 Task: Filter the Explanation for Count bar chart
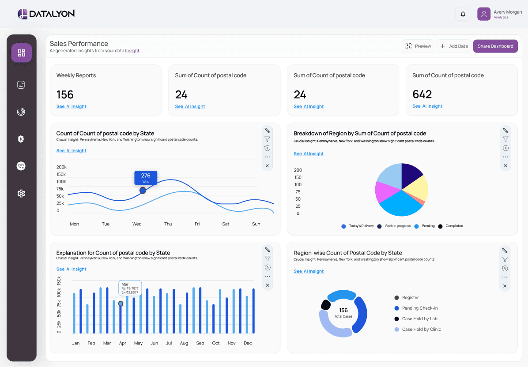pyautogui.click(x=268, y=258)
